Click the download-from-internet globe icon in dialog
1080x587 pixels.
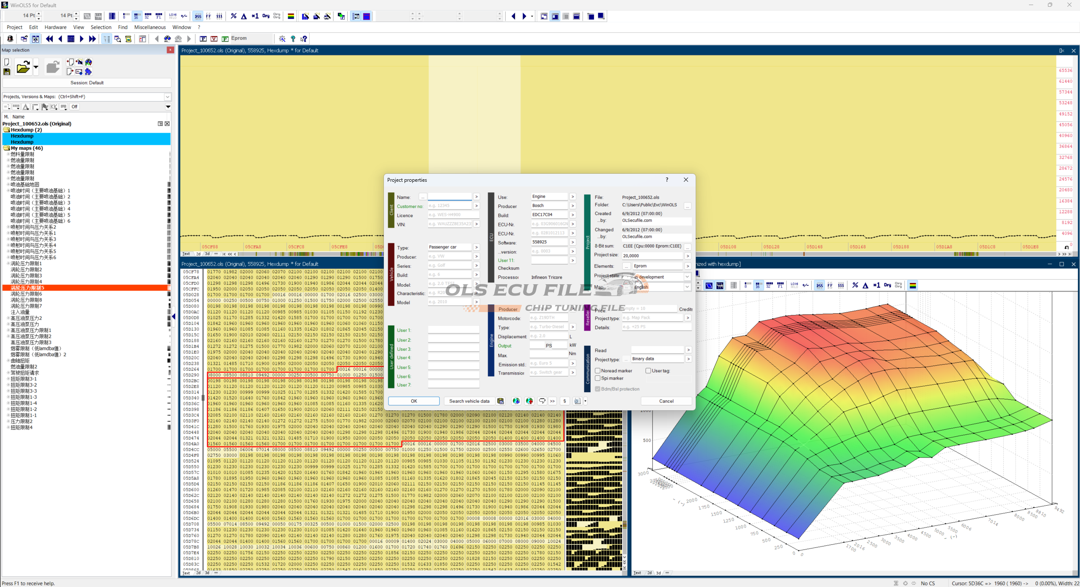(516, 401)
